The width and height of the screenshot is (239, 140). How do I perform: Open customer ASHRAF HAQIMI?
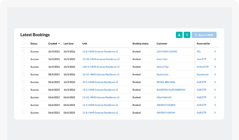click(166, 105)
